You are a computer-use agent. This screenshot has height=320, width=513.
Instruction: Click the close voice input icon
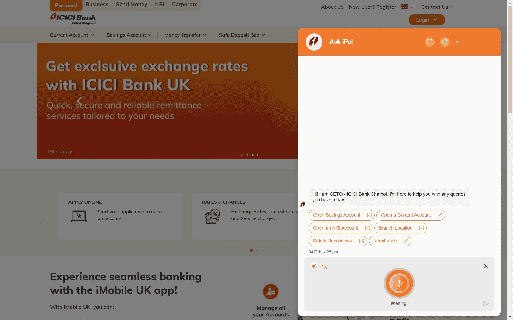pyautogui.click(x=486, y=266)
